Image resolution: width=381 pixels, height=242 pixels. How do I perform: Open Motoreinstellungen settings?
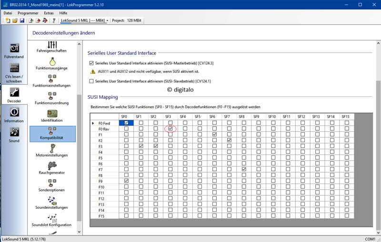pyautogui.click(x=51, y=151)
